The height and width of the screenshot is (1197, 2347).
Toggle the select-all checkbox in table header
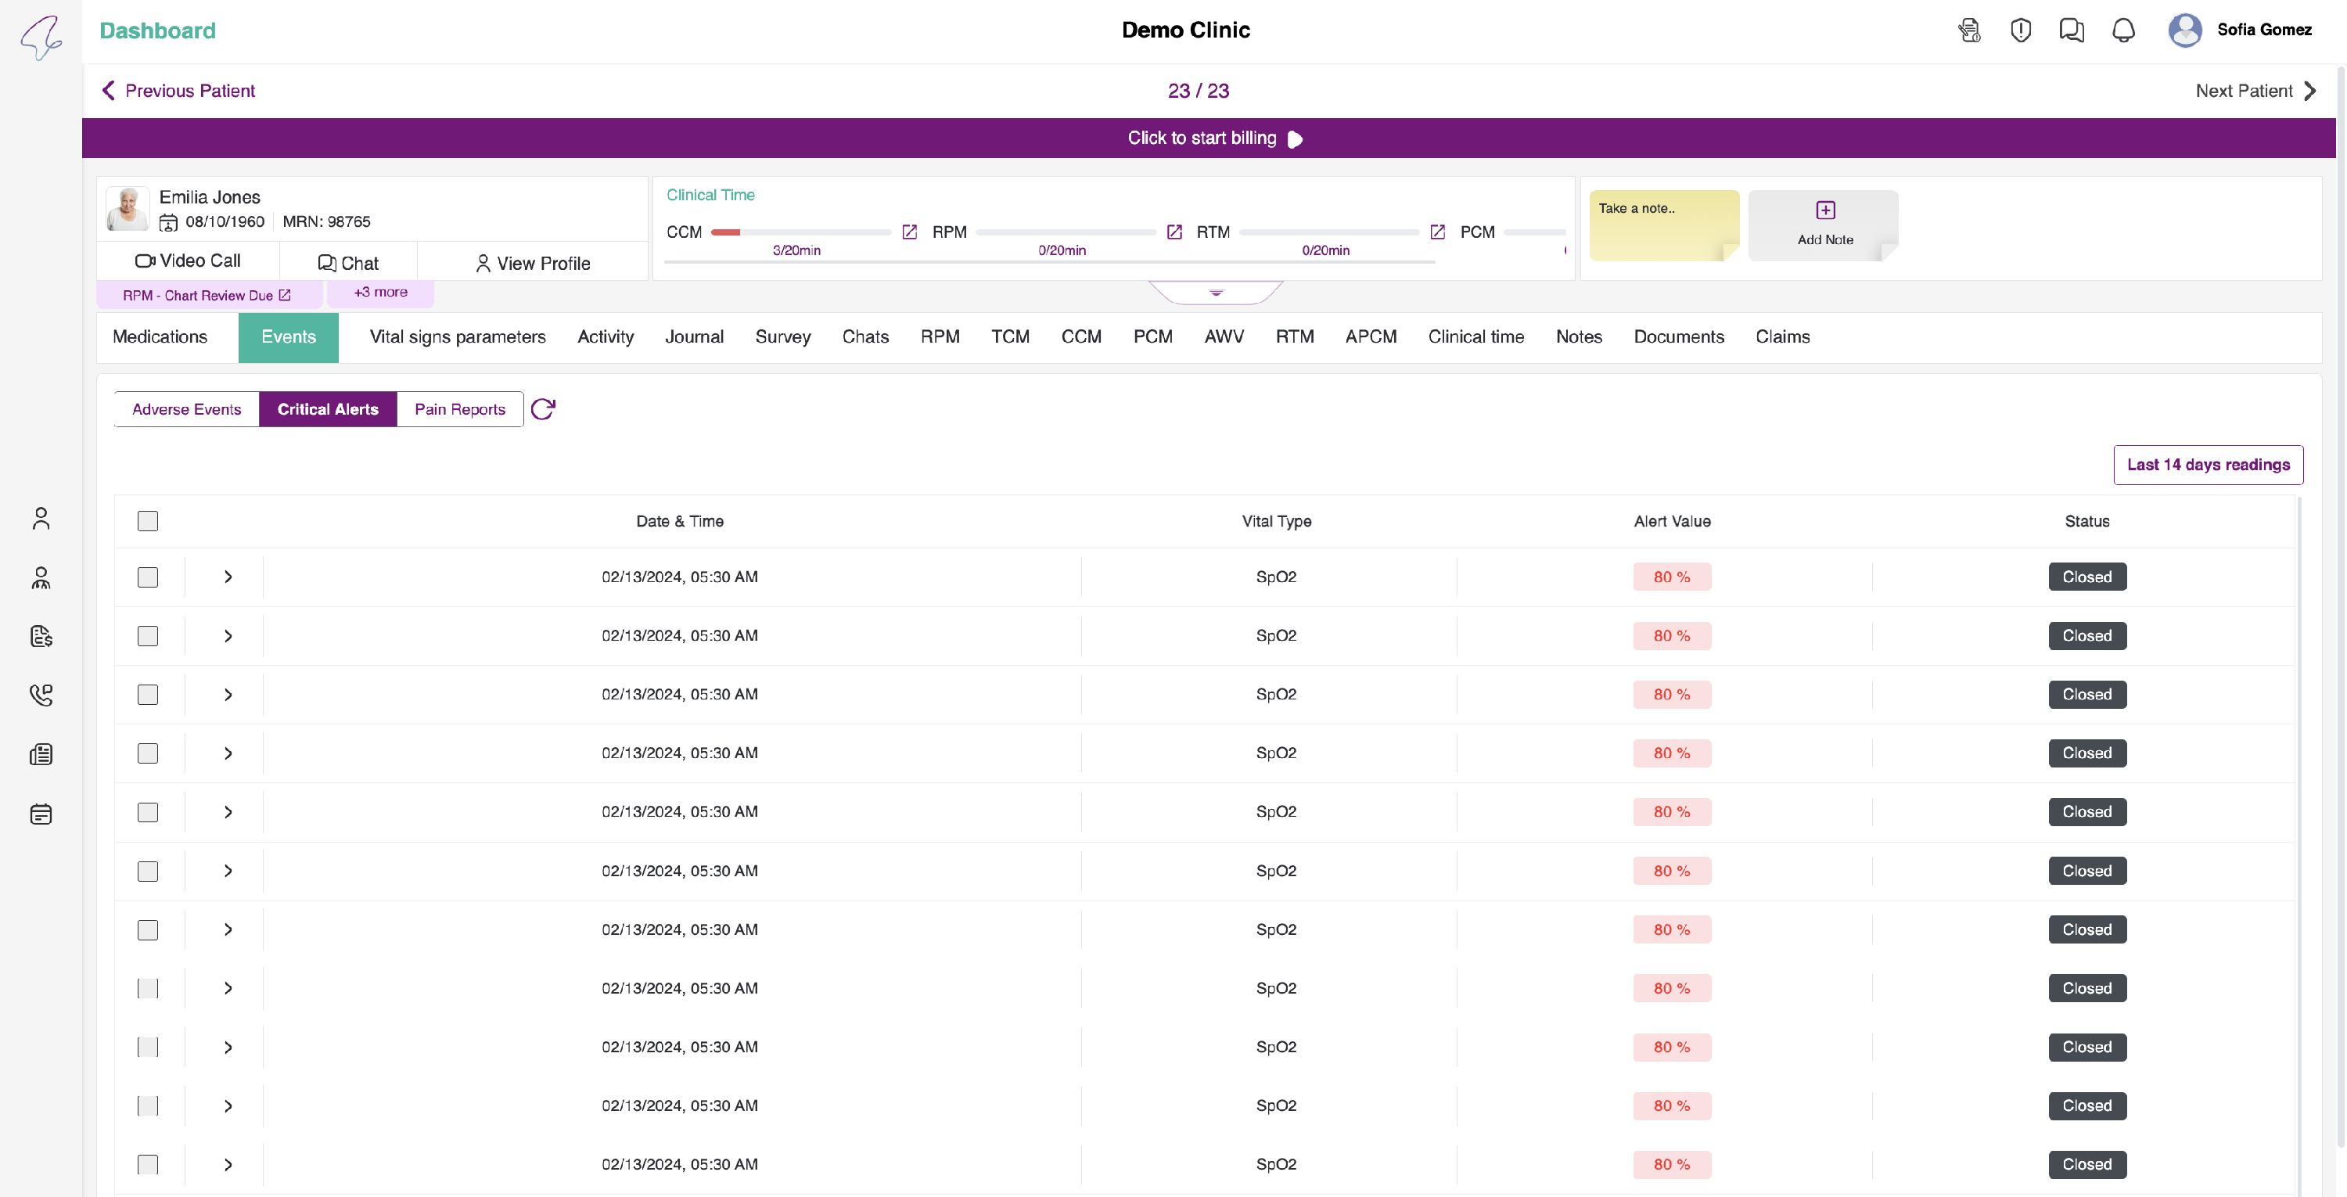click(x=148, y=521)
